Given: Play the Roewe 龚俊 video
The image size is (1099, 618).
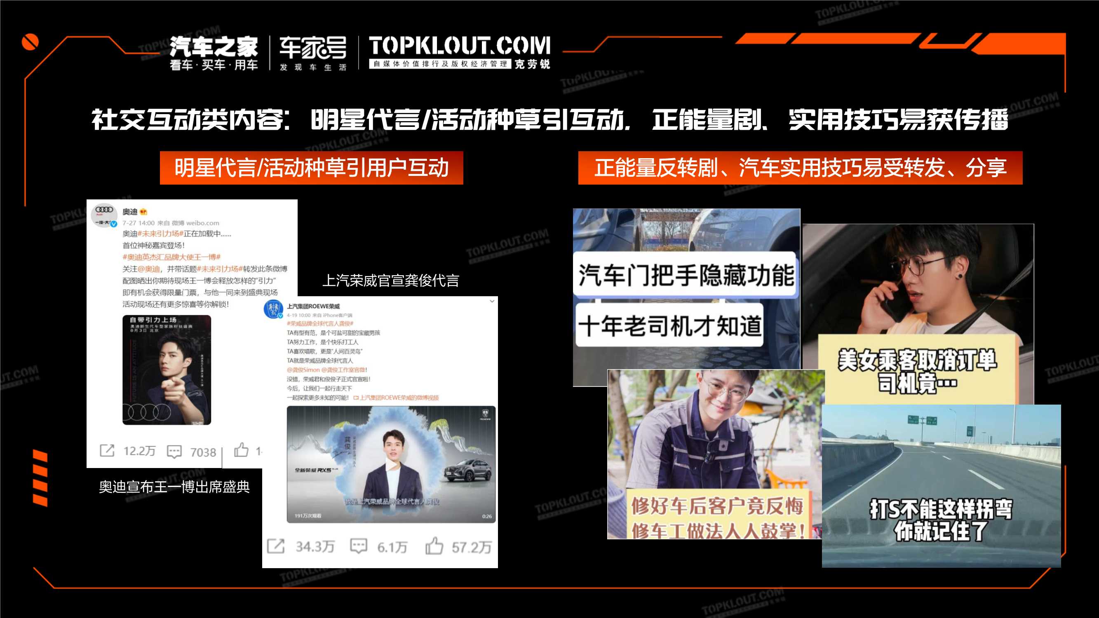Looking at the screenshot, I should [391, 464].
